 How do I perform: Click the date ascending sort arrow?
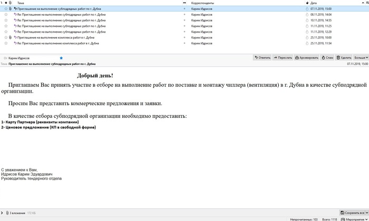point(363,3)
